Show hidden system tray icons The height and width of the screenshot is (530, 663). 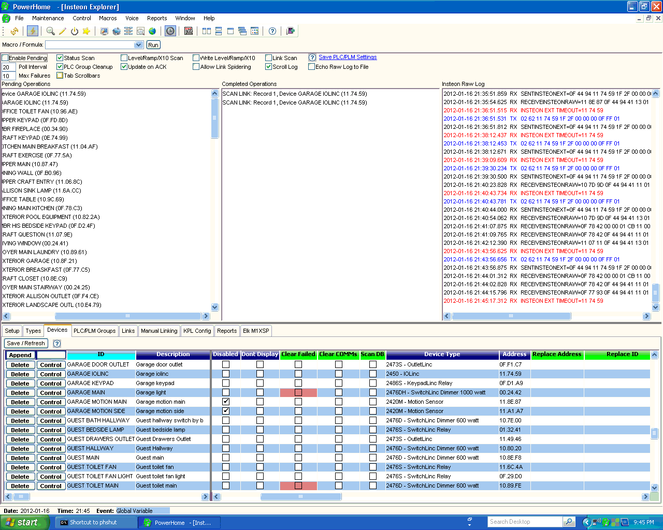coord(586,522)
